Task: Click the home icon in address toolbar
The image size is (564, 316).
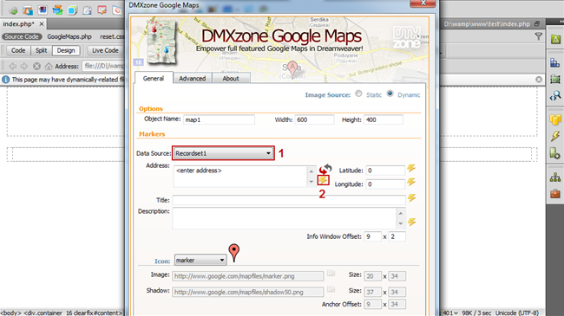Action: click(49, 66)
